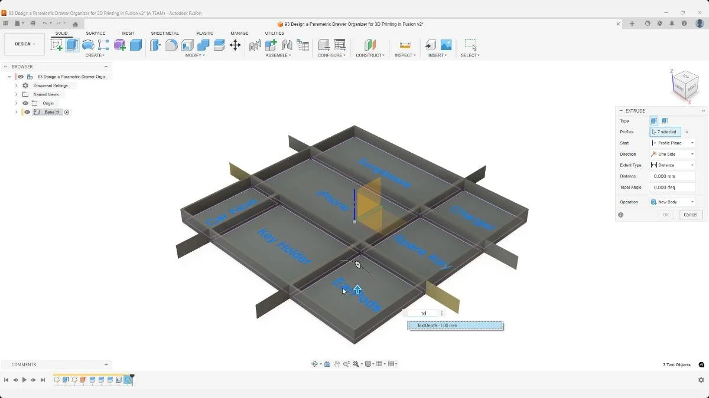709x398 pixels.
Task: Expand the Document Settings tree node
Action: pyautogui.click(x=16, y=85)
